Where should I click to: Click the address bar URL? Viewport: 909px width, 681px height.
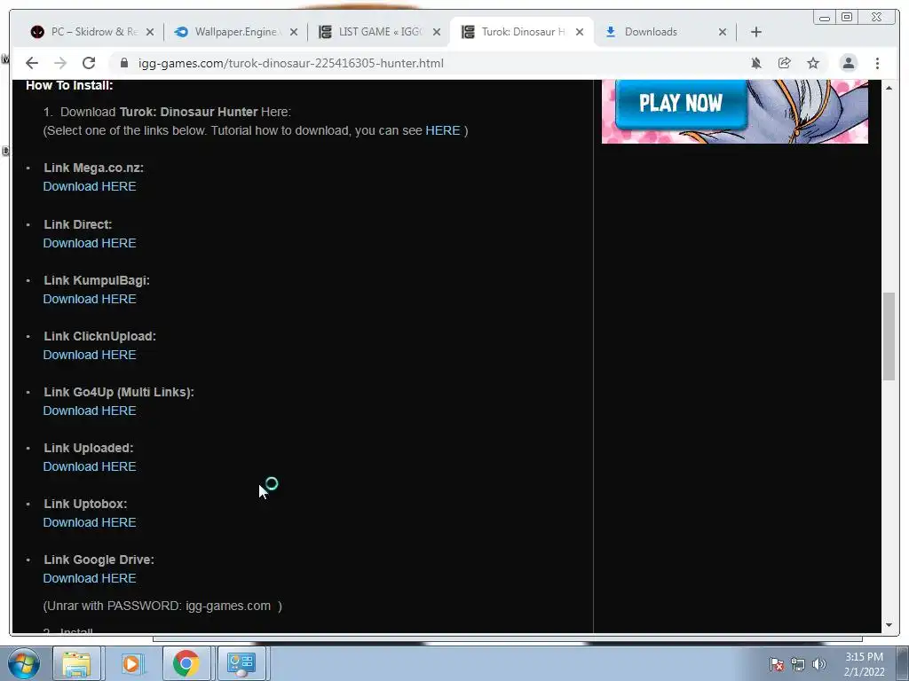[x=290, y=63]
